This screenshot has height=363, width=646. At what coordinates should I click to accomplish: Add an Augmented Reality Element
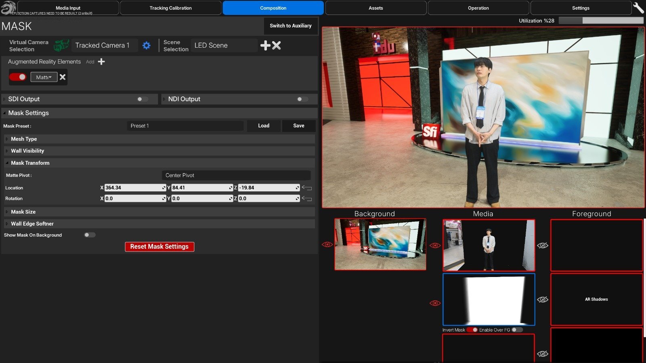[101, 61]
